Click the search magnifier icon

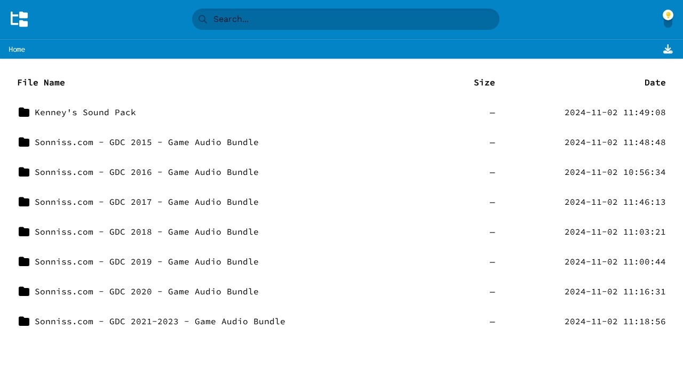pos(203,19)
